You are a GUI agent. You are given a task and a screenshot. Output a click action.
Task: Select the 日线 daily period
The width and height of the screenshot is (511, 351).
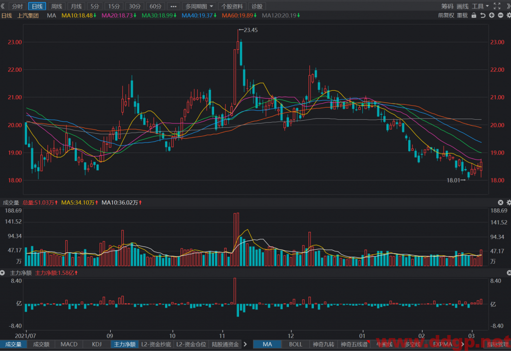37,6
